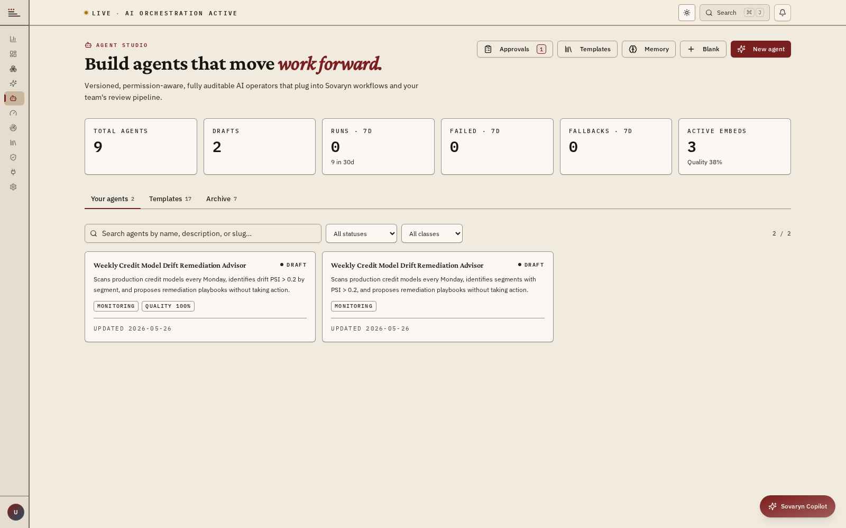Screen dimensions: 846x528
Task: Click the sparkles AI sidebar icon
Action: coord(13,83)
